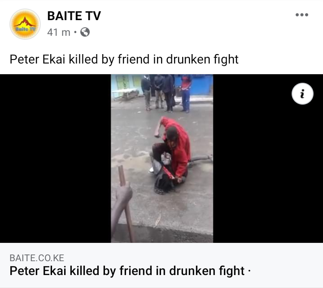Open the three-dot post options menu
Image resolution: width=323 pixels, height=288 pixels.
click(302, 15)
